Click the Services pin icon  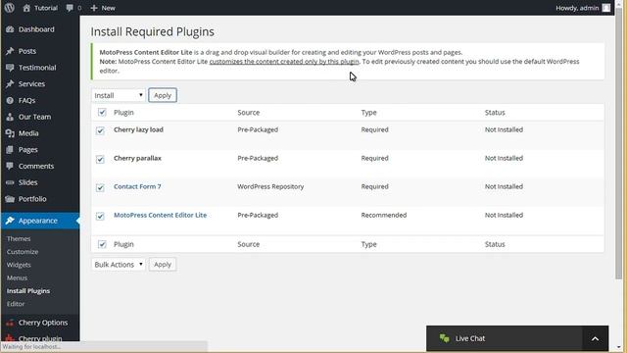tap(10, 84)
